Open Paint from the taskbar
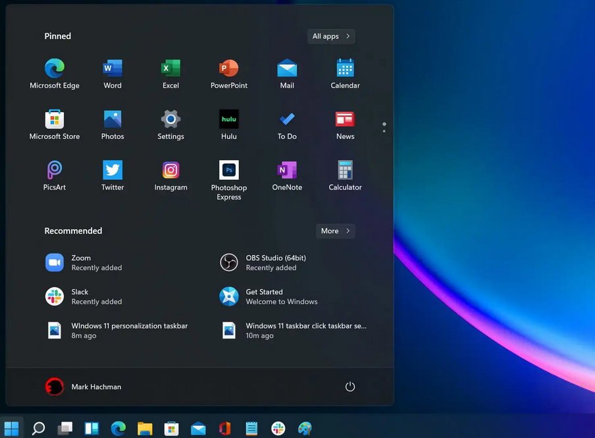This screenshot has height=438, width=595. (305, 429)
